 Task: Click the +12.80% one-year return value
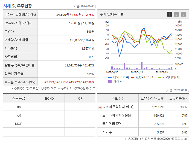[x=88, y=83]
